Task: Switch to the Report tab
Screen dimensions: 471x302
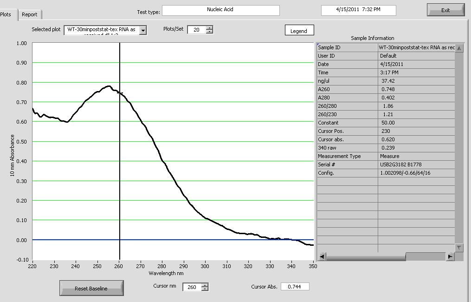Action: pyautogui.click(x=30, y=14)
